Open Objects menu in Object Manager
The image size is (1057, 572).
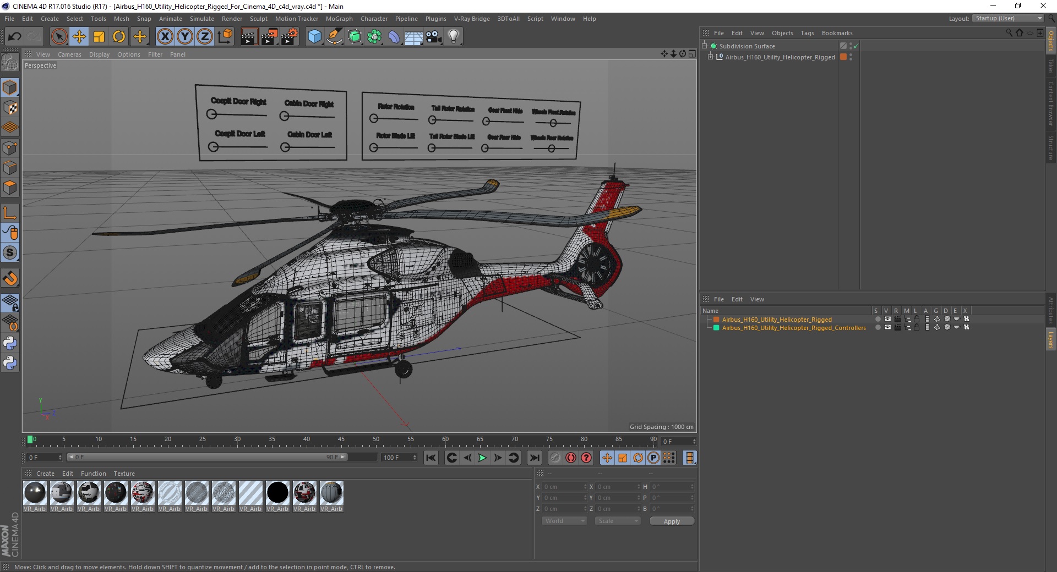[782, 33]
